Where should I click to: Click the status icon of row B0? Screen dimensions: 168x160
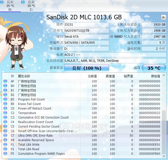tap(5, 86)
